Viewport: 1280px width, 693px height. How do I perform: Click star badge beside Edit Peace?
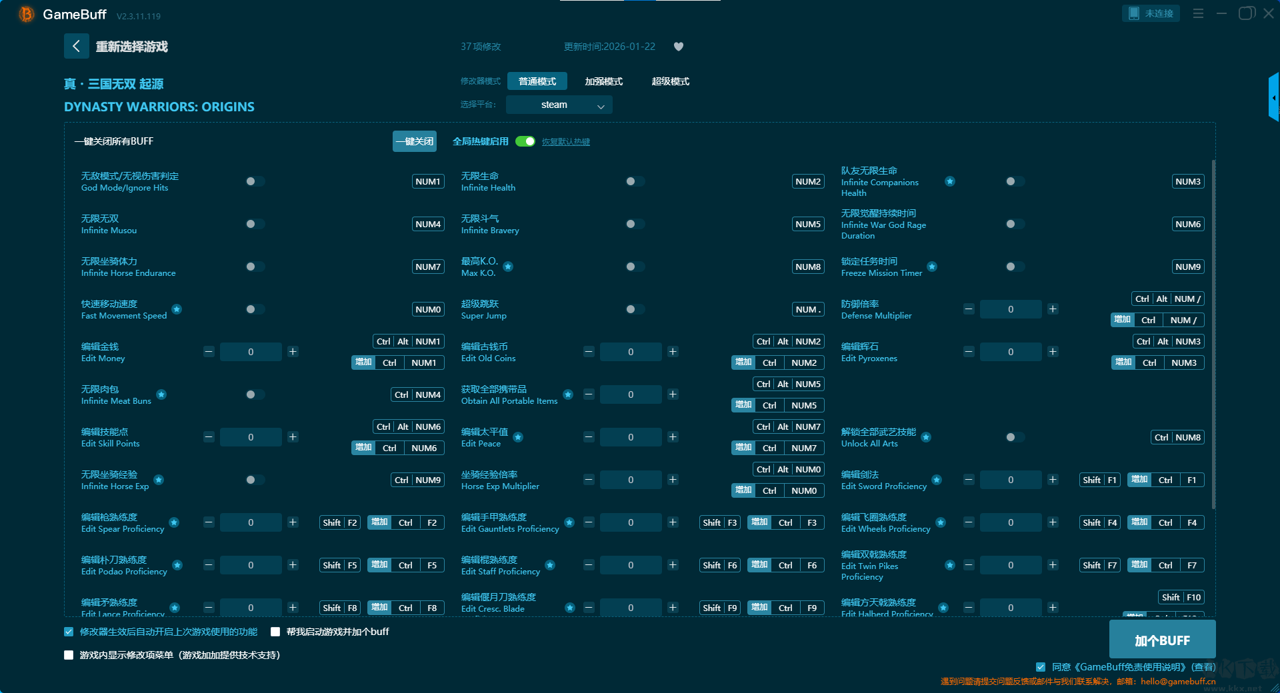(x=518, y=437)
